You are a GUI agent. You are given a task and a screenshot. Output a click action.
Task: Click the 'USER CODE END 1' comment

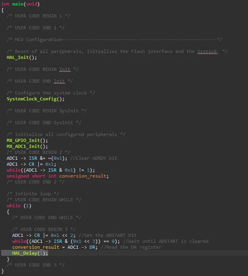coord(36,28)
